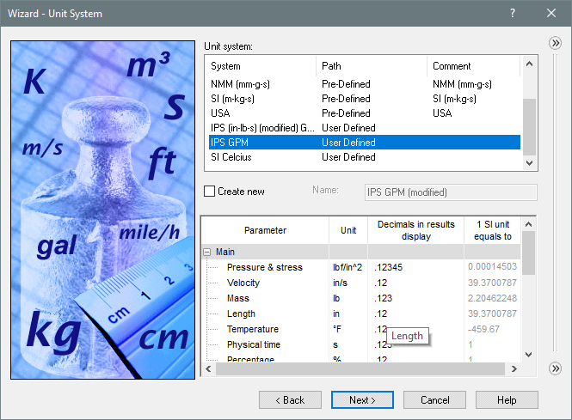Click the .12345 decimals cell for Pressure

pyautogui.click(x=415, y=267)
